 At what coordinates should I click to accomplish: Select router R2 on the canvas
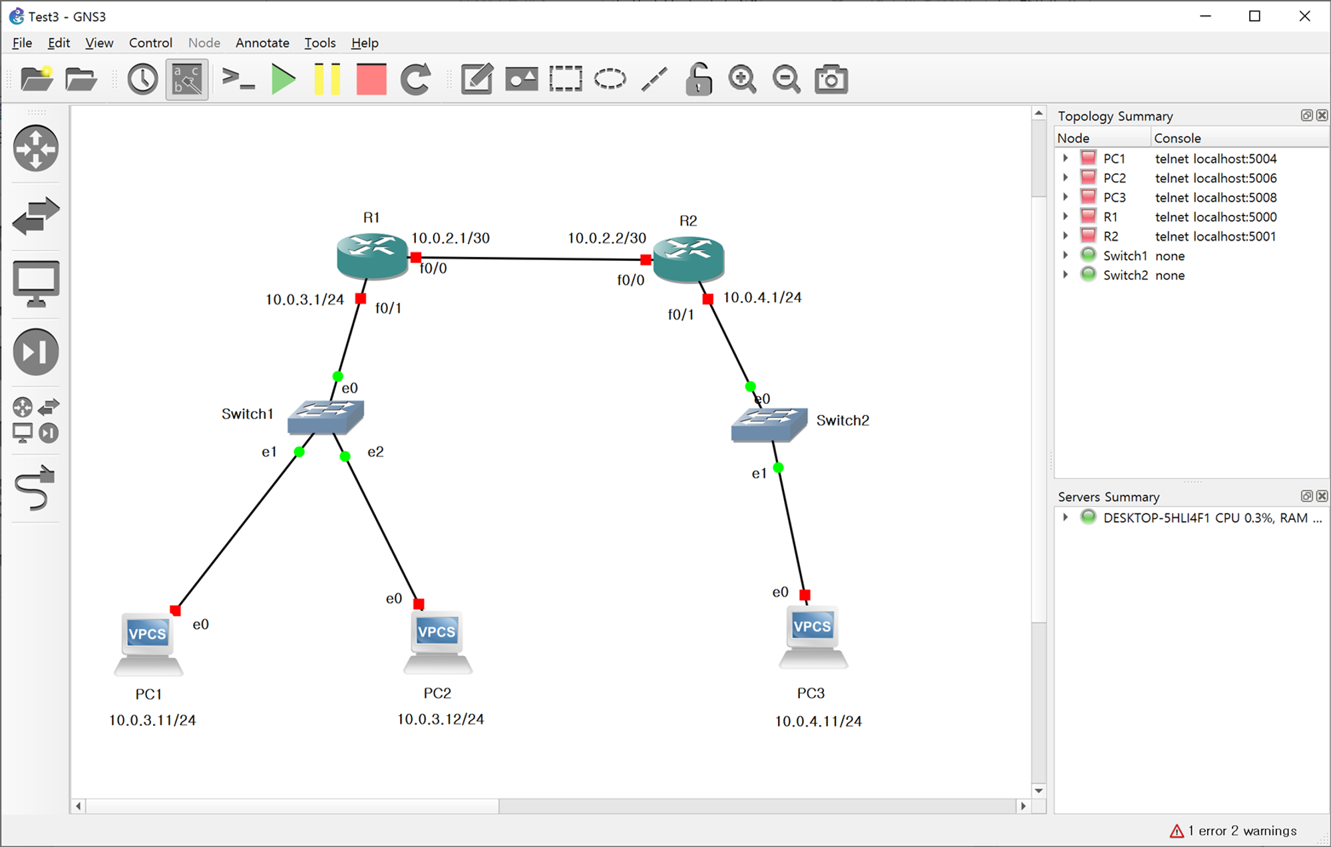[688, 259]
